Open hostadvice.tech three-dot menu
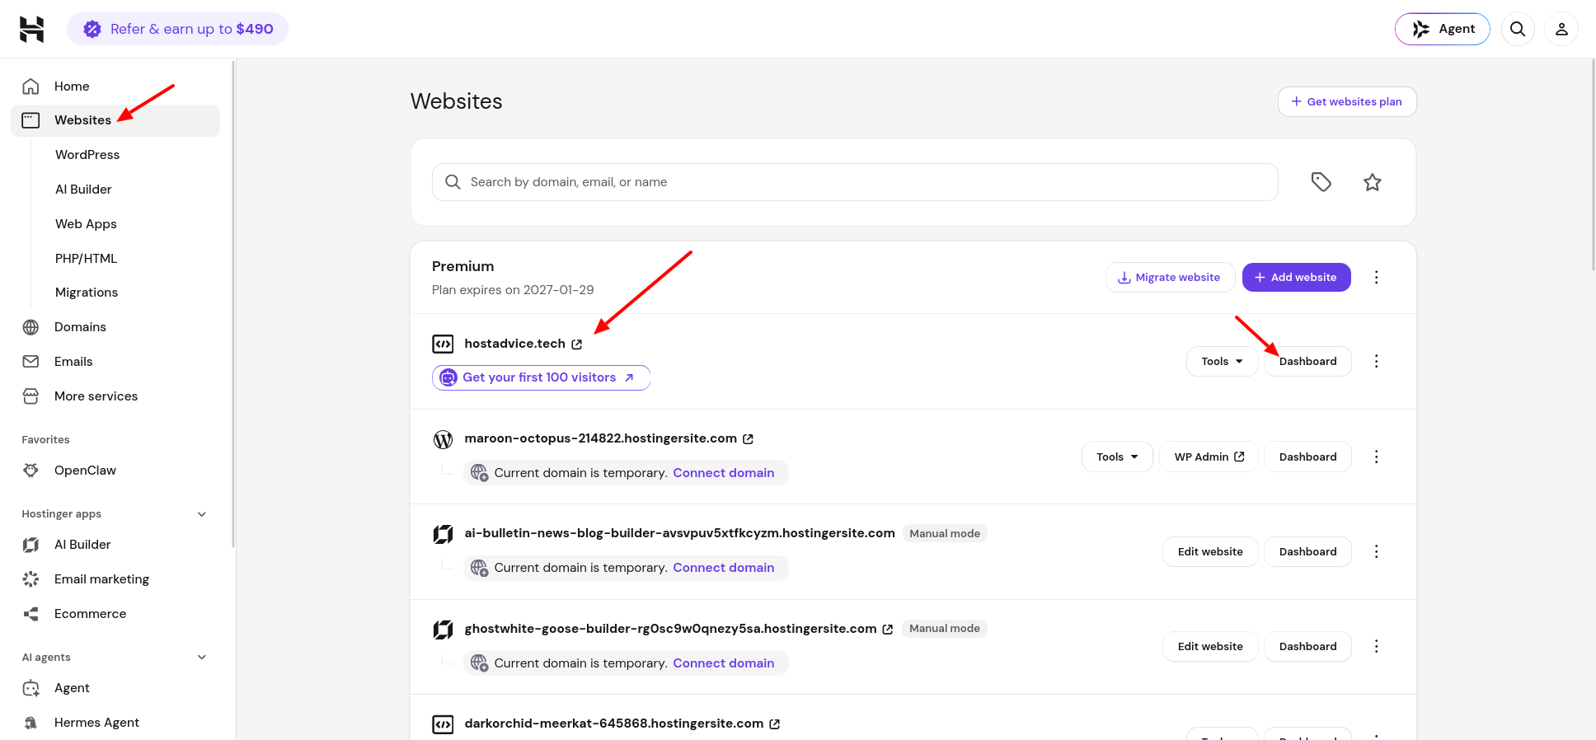The height and width of the screenshot is (740, 1596). (1376, 361)
